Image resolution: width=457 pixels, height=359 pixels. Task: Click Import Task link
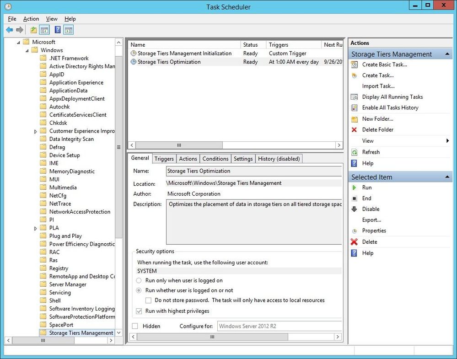pyautogui.click(x=378, y=86)
